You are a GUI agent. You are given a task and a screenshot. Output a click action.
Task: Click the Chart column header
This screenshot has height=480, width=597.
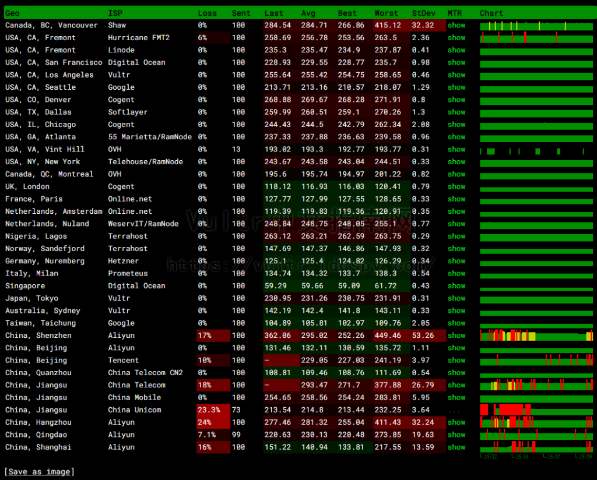(491, 13)
